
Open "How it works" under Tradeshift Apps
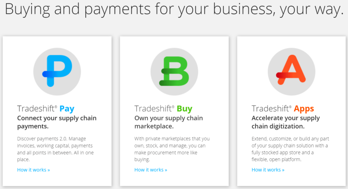pyautogui.click(x=268, y=170)
